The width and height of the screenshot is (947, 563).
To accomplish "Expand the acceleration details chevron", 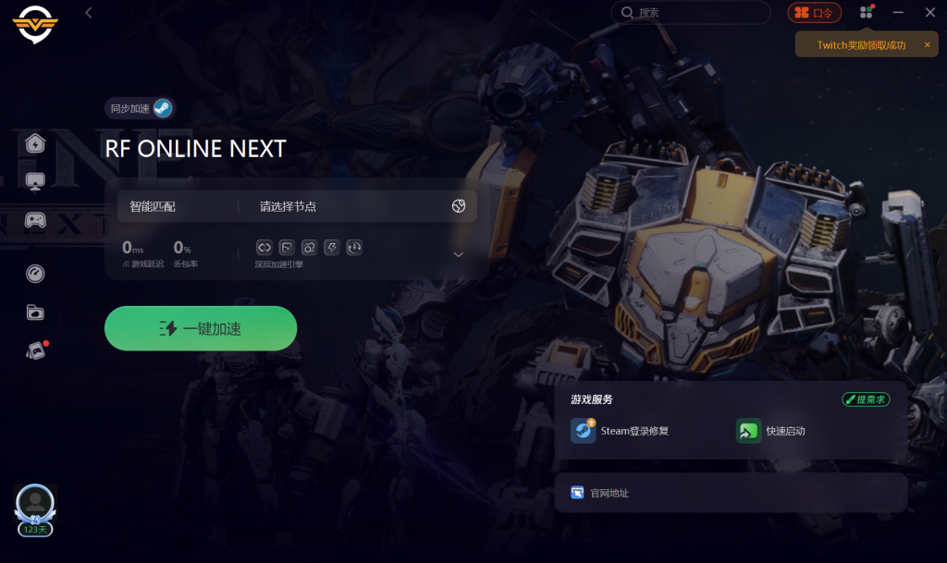I will pos(459,254).
